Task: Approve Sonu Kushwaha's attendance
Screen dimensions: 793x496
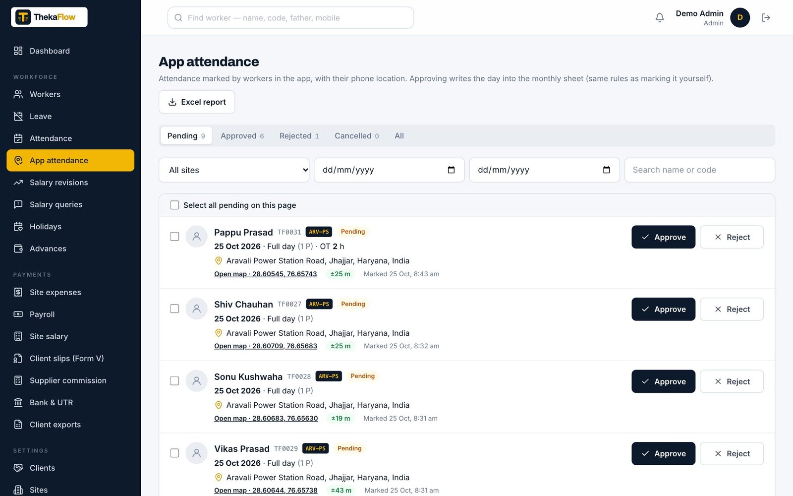Action: 663,381
